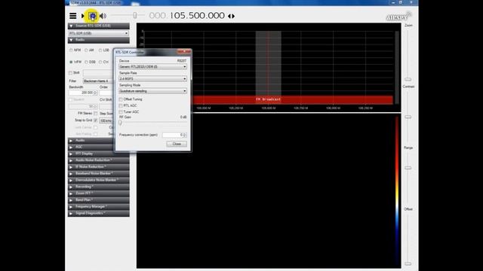Enable FM Stereo checkbox

click(96, 114)
